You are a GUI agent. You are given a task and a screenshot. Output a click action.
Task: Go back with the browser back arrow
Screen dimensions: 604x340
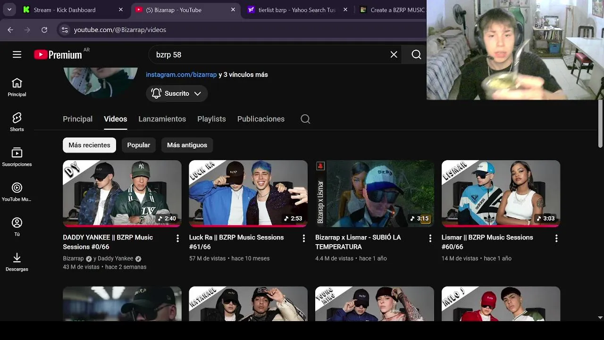tap(10, 30)
